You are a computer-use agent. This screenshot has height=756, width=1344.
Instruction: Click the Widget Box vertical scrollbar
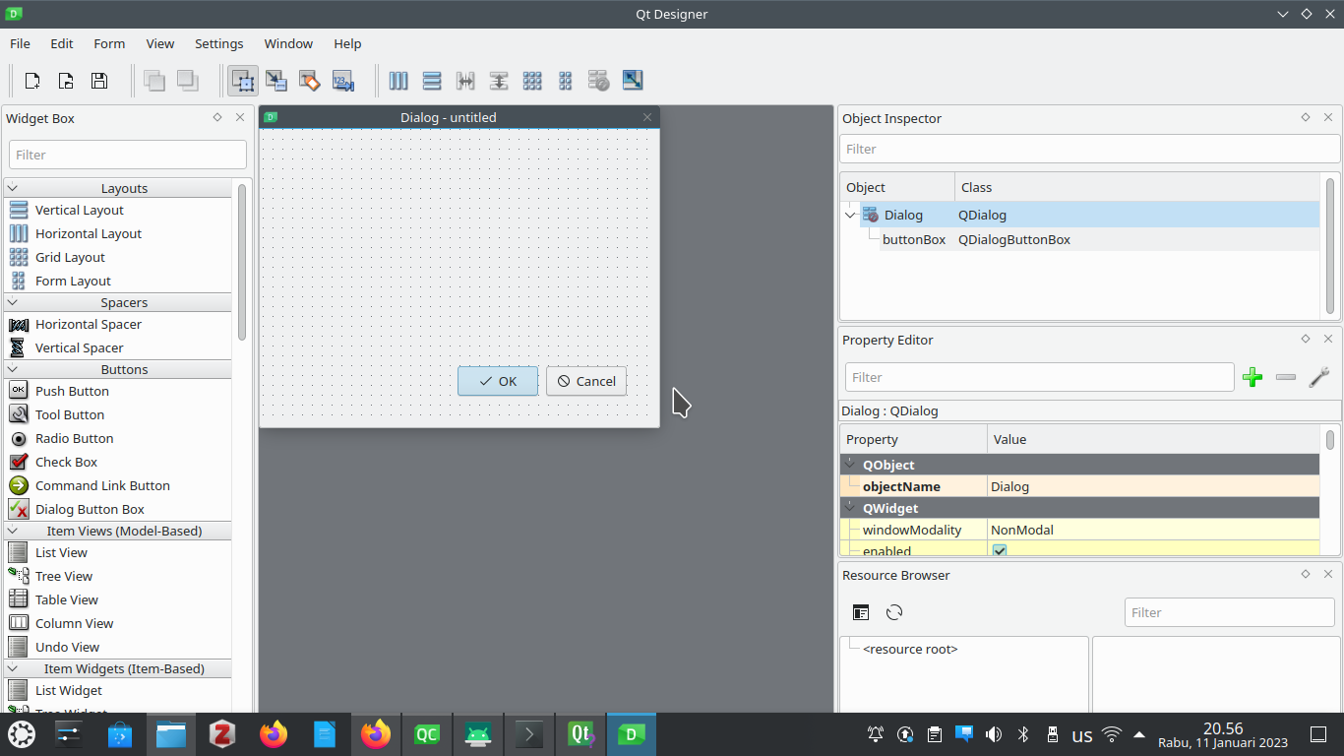pyautogui.click(x=242, y=262)
